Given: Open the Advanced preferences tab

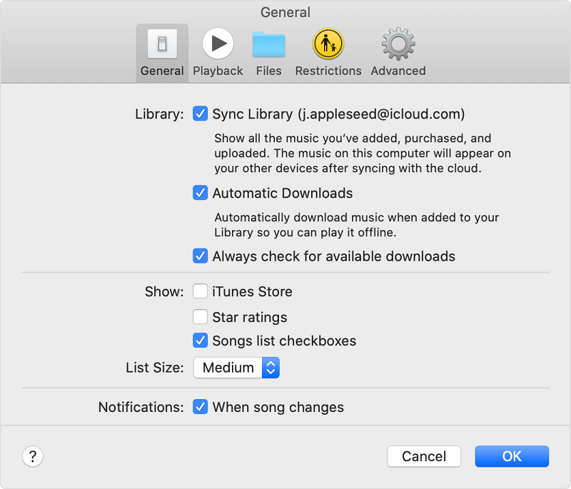Looking at the screenshot, I should point(398,44).
